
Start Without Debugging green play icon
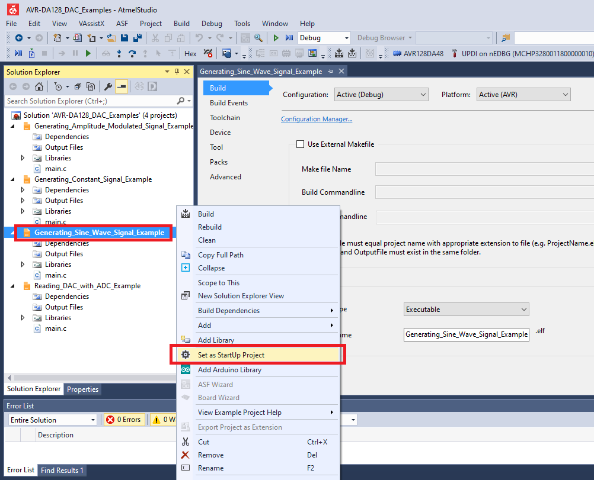coord(276,38)
